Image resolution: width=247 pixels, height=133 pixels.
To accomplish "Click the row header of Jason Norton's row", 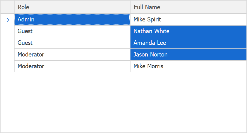I will tap(7, 55).
